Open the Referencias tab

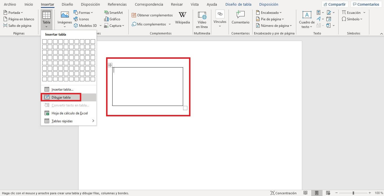pyautogui.click(x=117, y=4)
